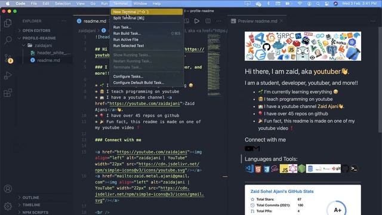Choose Run Build Task... menu entry
The height and width of the screenshot is (215, 382).
point(147,33)
